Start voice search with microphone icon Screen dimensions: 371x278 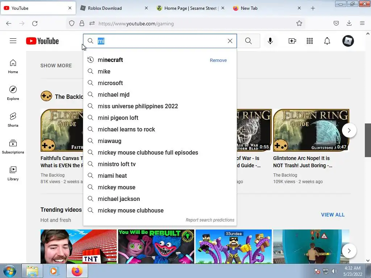(x=270, y=41)
